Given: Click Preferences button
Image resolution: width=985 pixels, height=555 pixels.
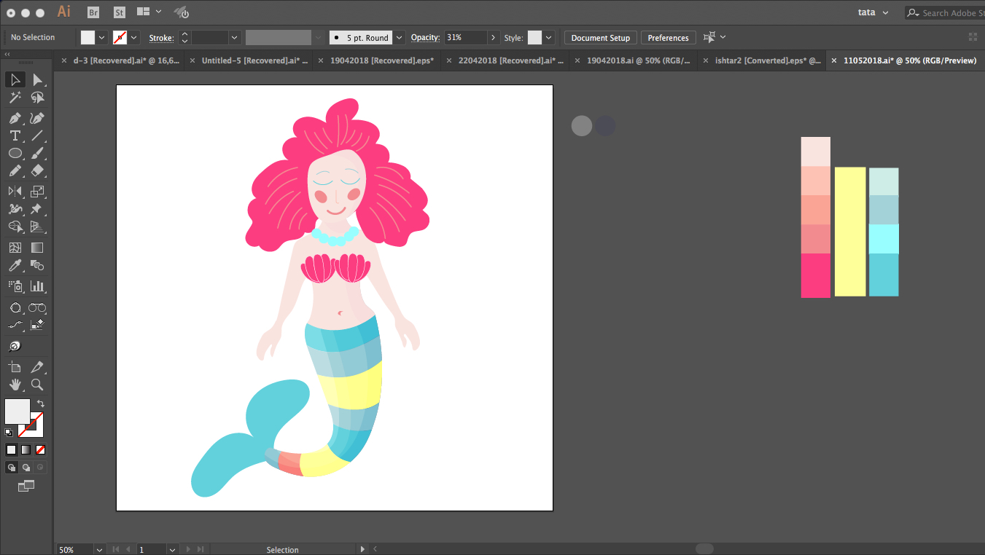Looking at the screenshot, I should tap(668, 38).
